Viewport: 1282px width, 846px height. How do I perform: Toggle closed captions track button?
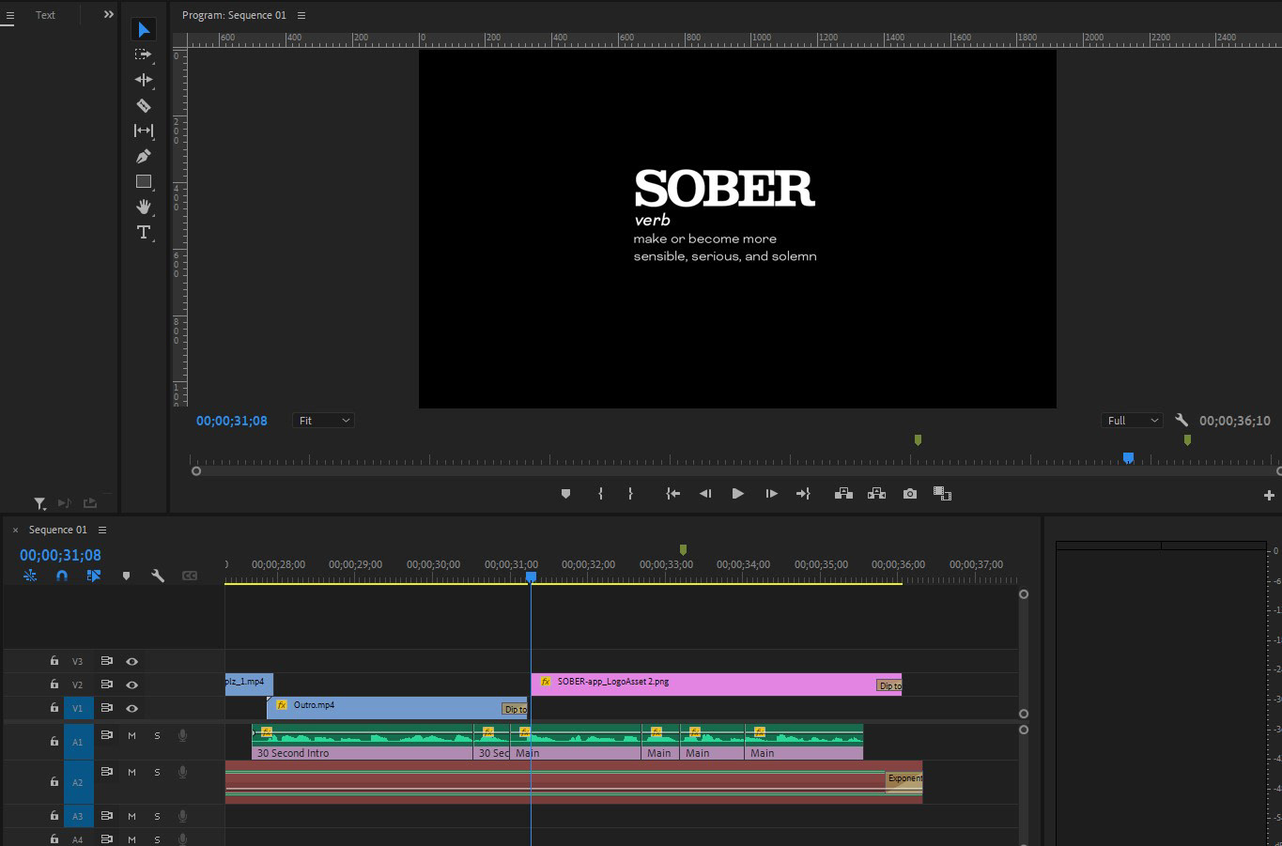(190, 576)
